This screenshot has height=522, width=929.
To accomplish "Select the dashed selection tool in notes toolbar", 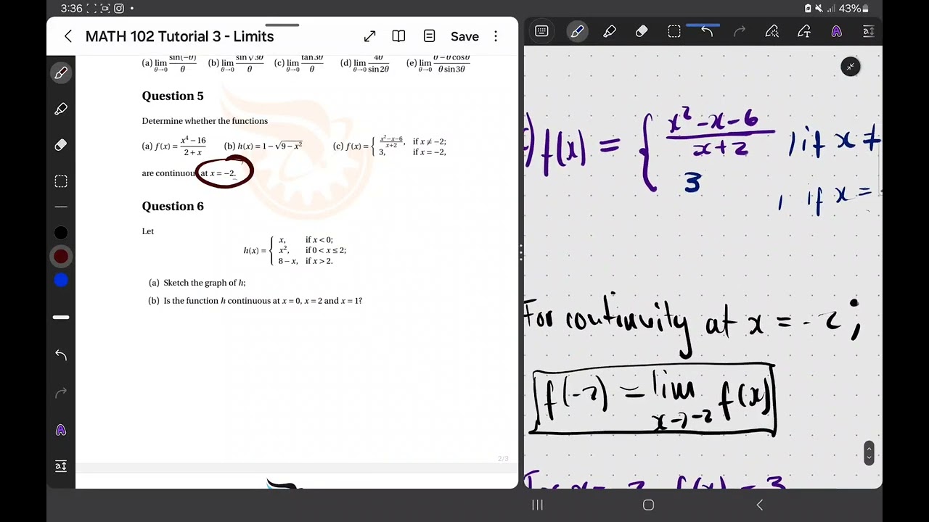I will pos(674,31).
